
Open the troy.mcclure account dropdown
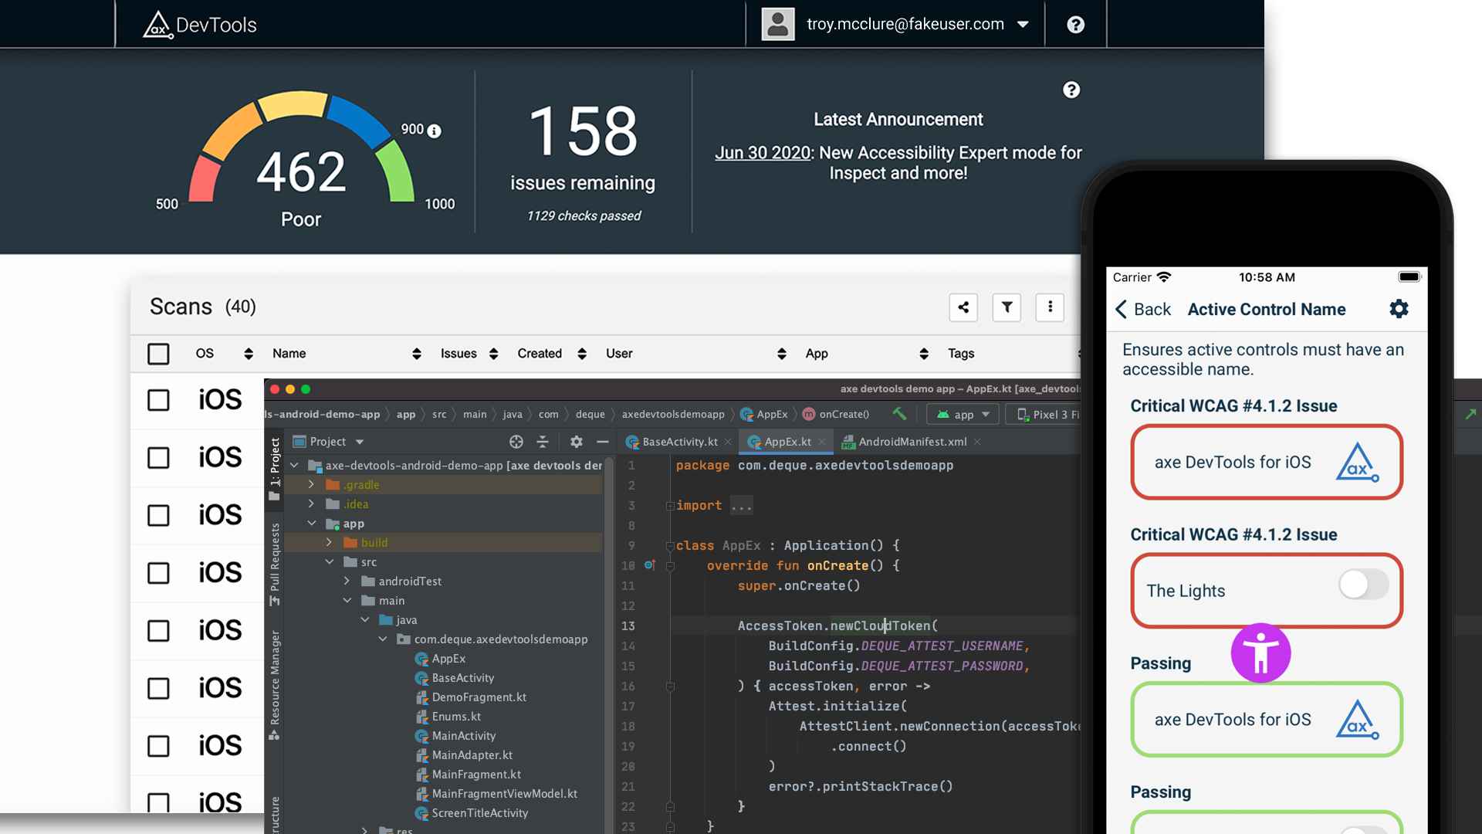coord(1023,24)
